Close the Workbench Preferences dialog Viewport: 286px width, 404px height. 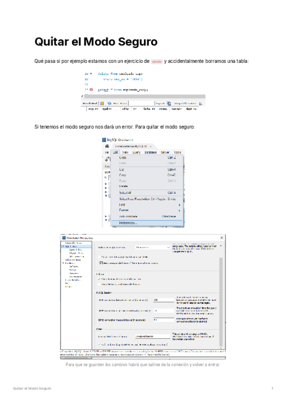pos(222,238)
